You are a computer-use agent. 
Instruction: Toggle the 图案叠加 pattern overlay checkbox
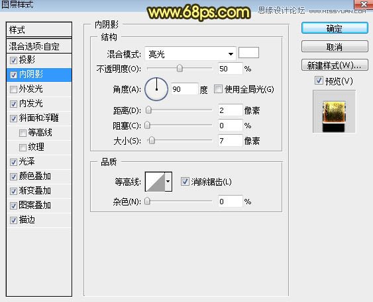pyautogui.click(x=13, y=206)
